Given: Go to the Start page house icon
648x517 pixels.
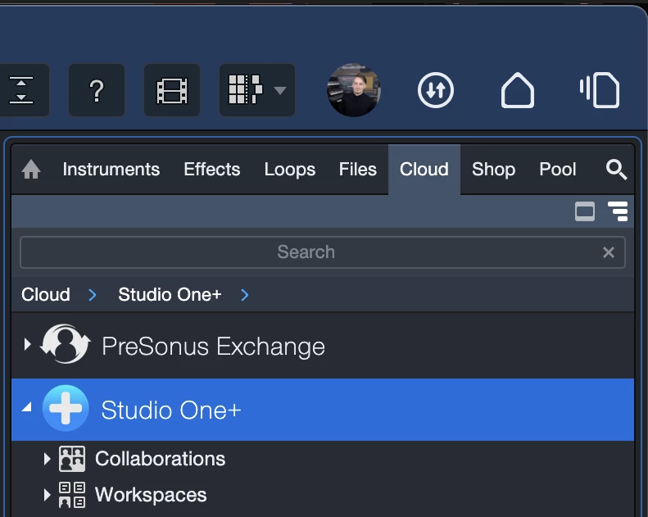Looking at the screenshot, I should pos(517,90).
